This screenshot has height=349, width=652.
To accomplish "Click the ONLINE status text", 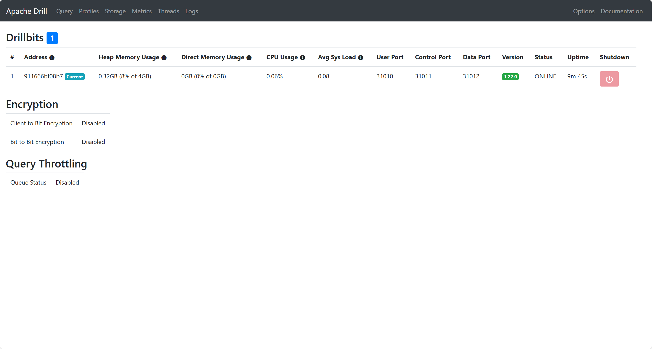I will 545,76.
